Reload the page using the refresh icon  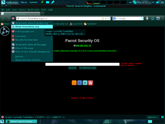click(x=109, y=19)
